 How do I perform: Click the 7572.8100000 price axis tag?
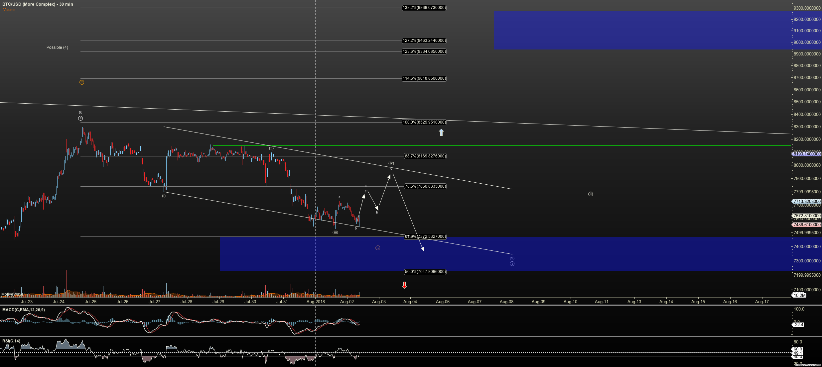coord(807,216)
